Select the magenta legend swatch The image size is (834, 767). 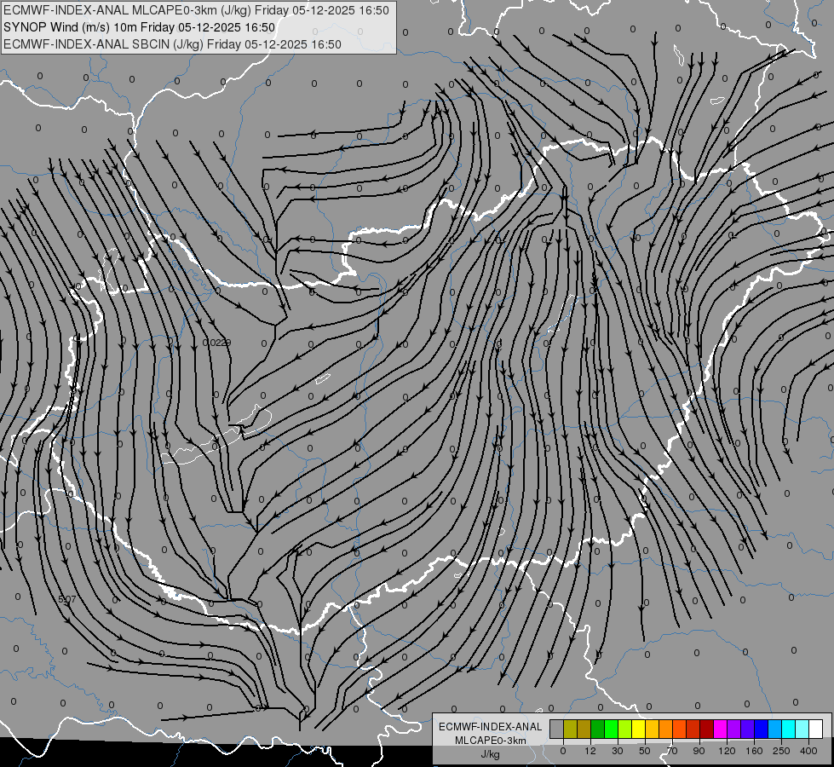tap(720, 729)
